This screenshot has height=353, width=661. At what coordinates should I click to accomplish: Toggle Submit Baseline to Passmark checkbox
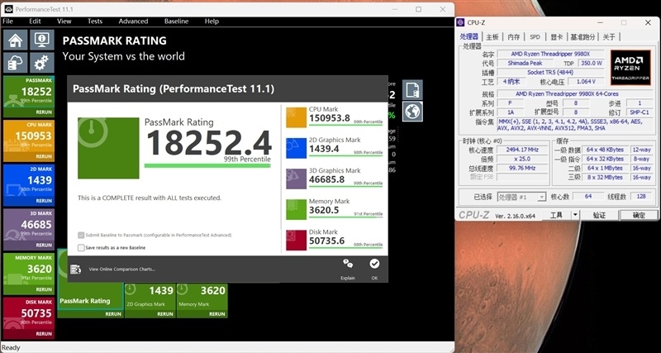(81, 235)
